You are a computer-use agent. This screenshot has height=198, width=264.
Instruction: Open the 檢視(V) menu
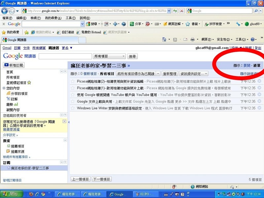coord(36,18)
